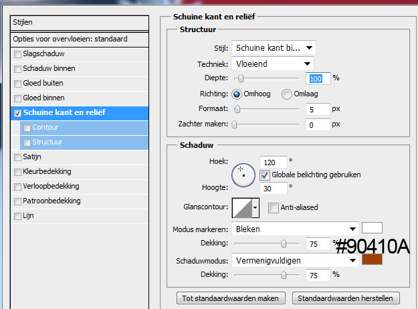Viewport: 418px width, 309px height.
Task: Click the Hoogte field showing 30
Action: click(274, 189)
